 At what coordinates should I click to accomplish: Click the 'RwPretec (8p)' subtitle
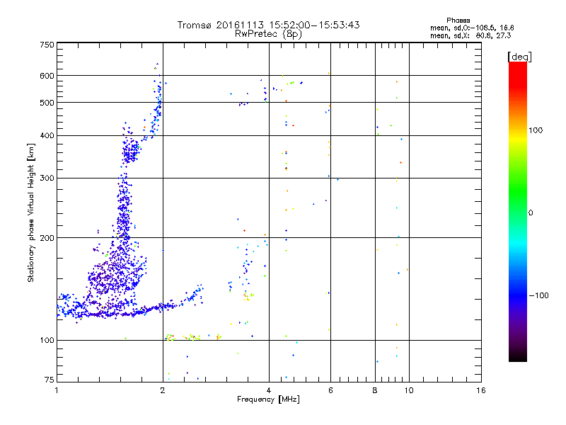[x=268, y=34]
